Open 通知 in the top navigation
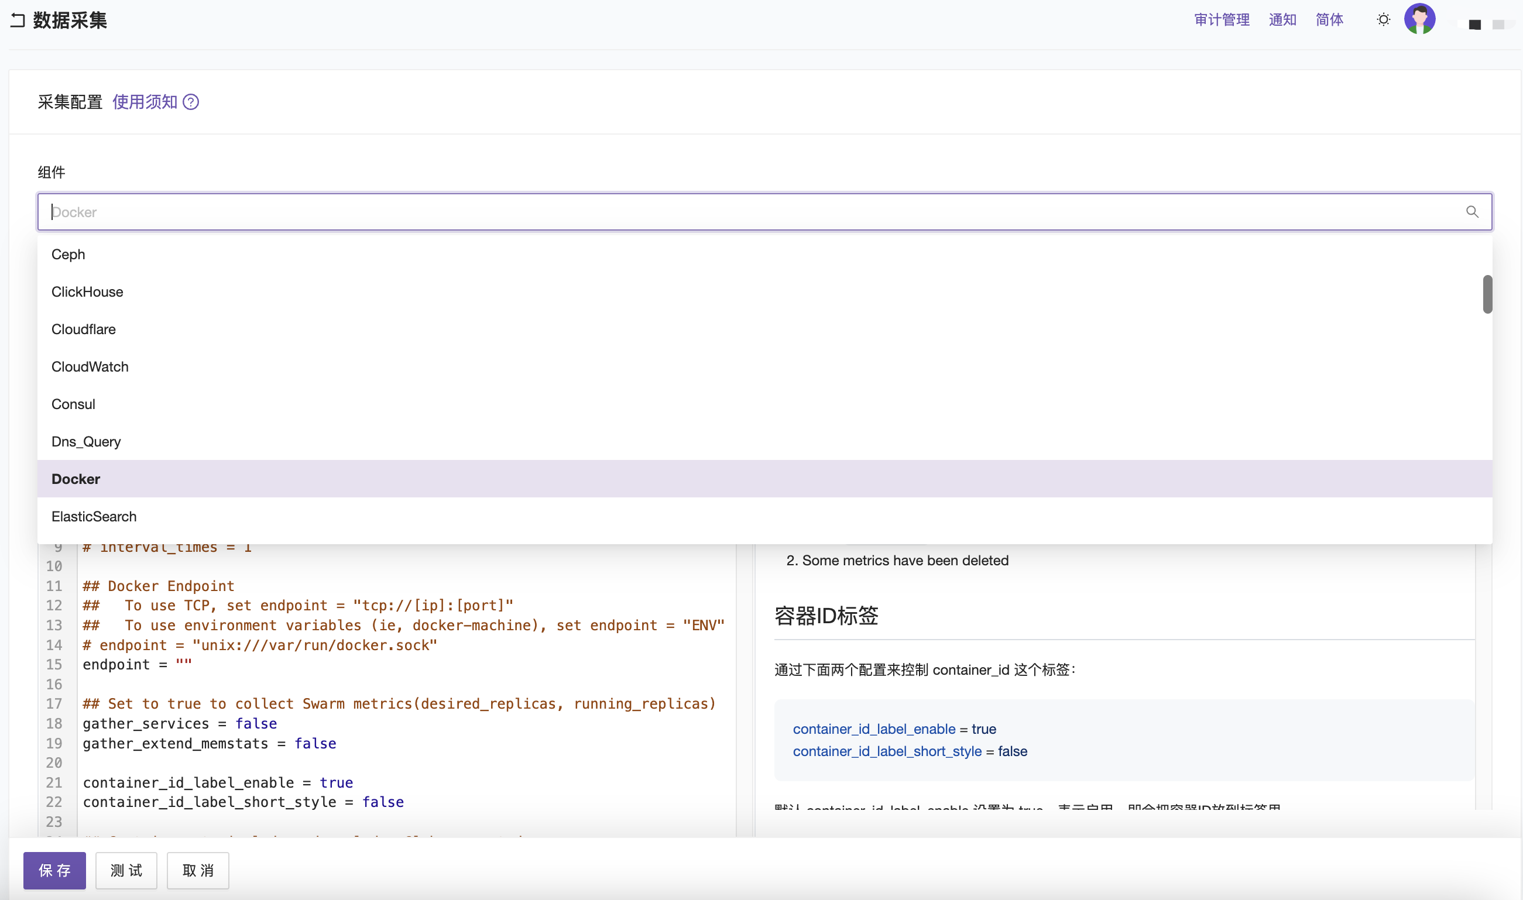Viewport: 1523px width, 900px height. click(x=1282, y=20)
